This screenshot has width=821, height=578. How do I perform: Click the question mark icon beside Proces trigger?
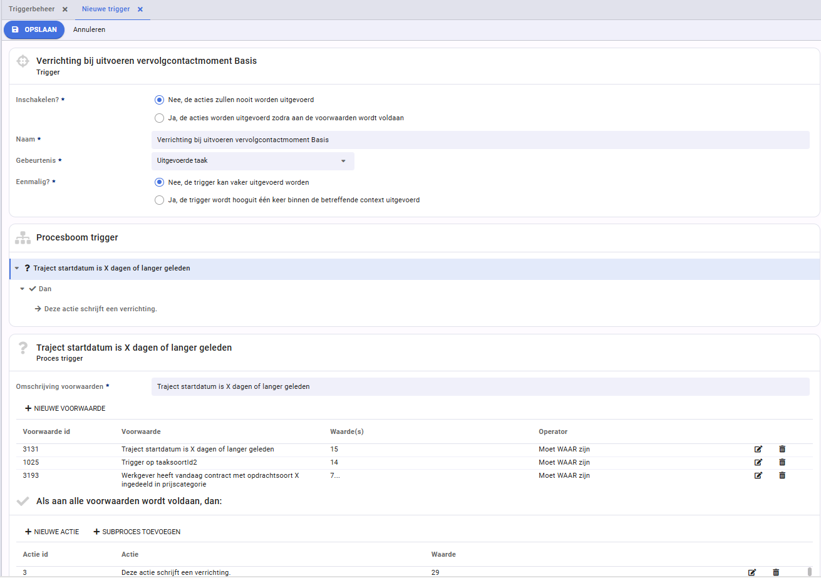[x=23, y=348]
